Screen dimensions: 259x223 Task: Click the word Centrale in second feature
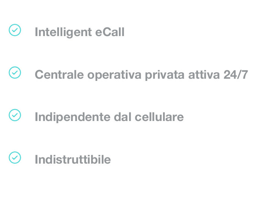click(59, 75)
